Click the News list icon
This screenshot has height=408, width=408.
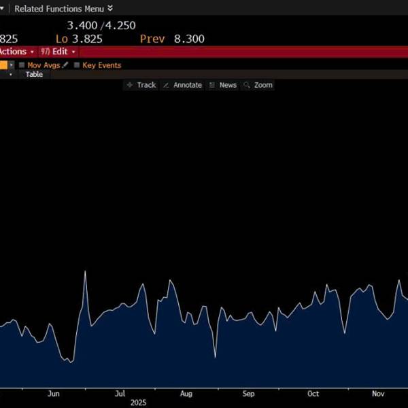(212, 85)
